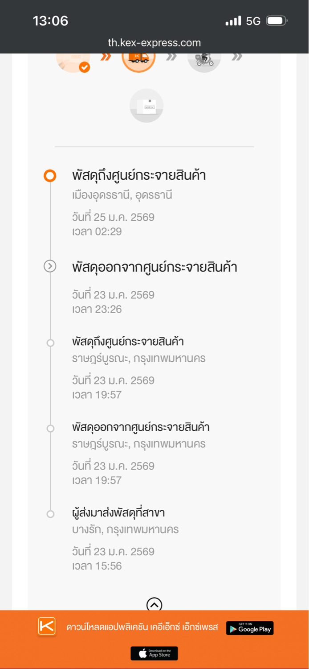
Task: Select the orange current-status timeline marker
Action: (50, 176)
